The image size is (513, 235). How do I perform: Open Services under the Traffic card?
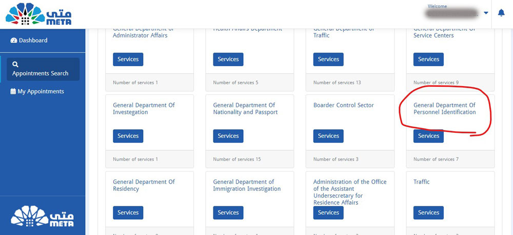428,212
